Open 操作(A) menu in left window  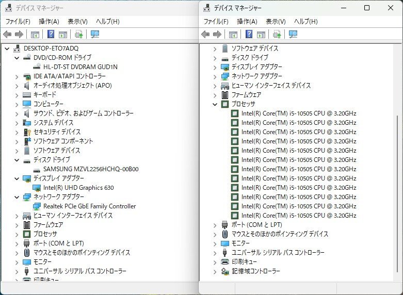click(x=49, y=22)
